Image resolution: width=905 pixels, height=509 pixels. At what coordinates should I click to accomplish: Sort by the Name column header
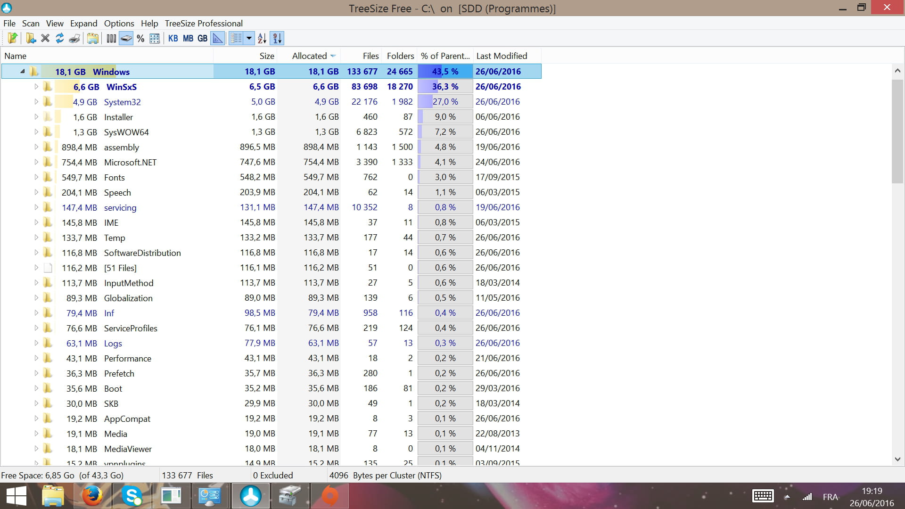click(107, 56)
